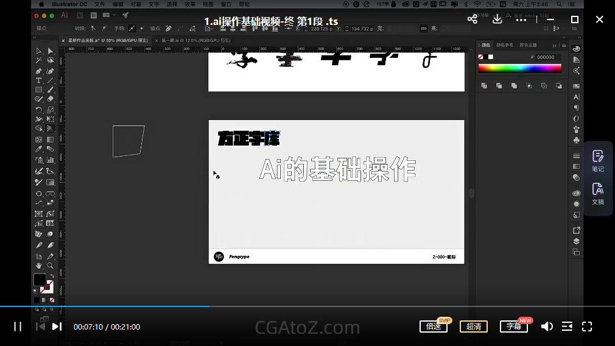
Task: Pick the Hand tool in the toolbar
Action: point(39,266)
